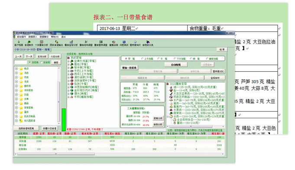Open the 数据录入 menu
295x170 pixels.
click(x=33, y=37)
